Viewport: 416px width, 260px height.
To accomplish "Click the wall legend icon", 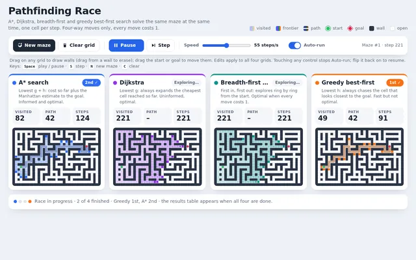I will [x=372, y=29].
